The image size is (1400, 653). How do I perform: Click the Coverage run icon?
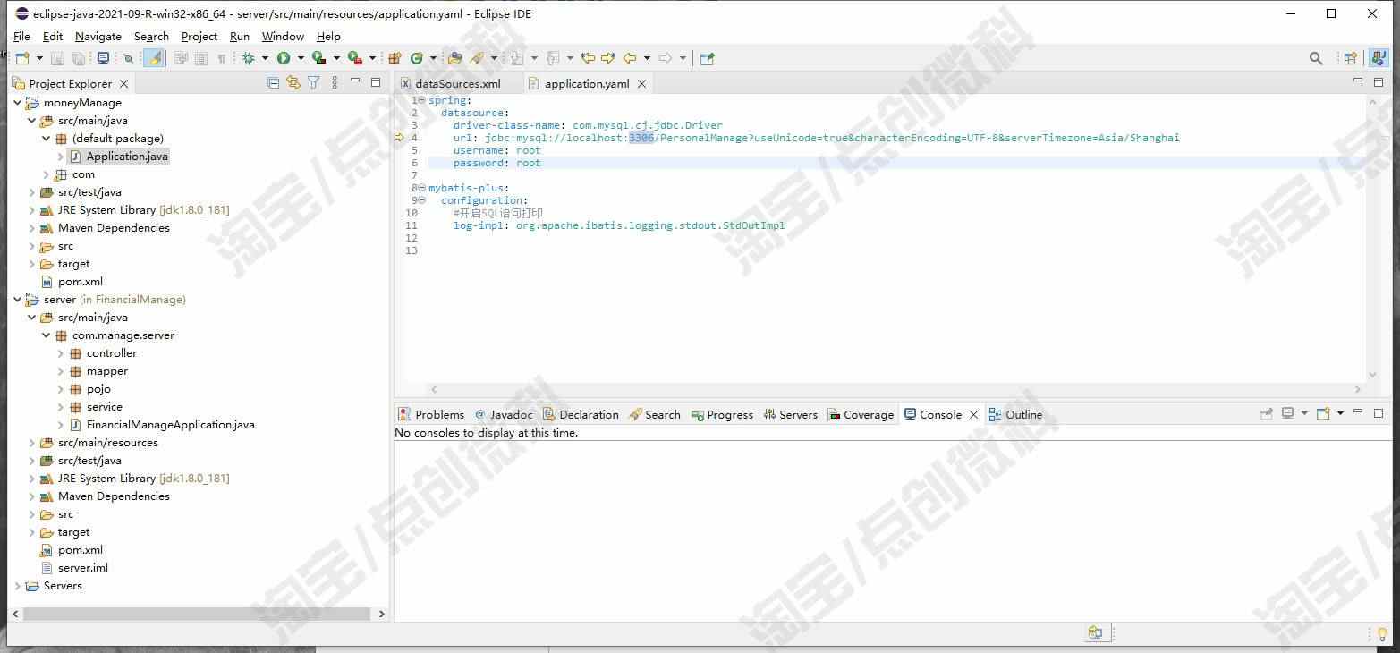[x=318, y=58]
